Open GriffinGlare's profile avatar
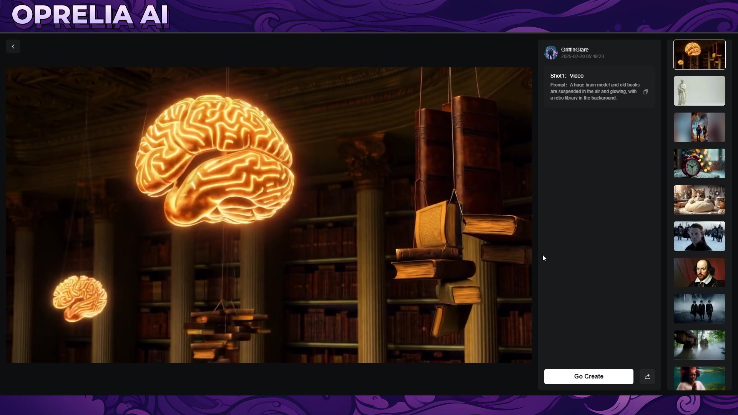The width and height of the screenshot is (738, 415). pyautogui.click(x=551, y=53)
